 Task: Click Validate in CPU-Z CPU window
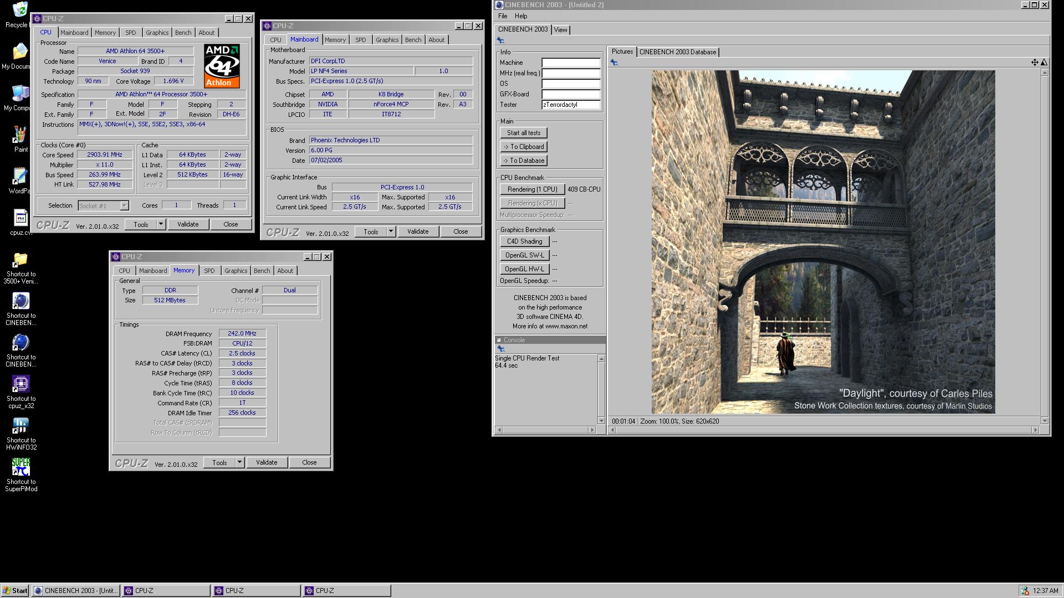tap(188, 224)
